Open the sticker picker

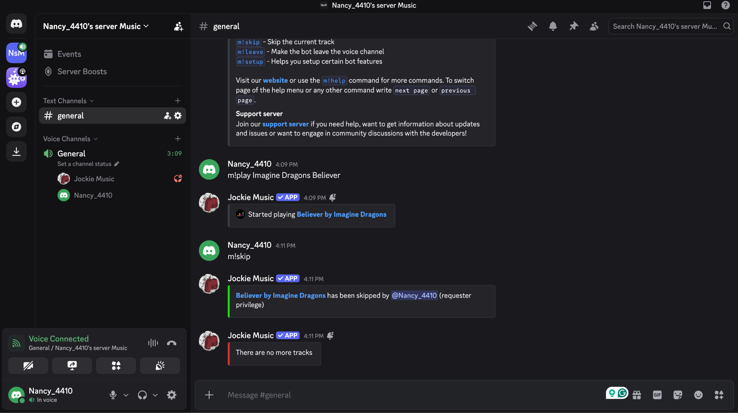678,395
